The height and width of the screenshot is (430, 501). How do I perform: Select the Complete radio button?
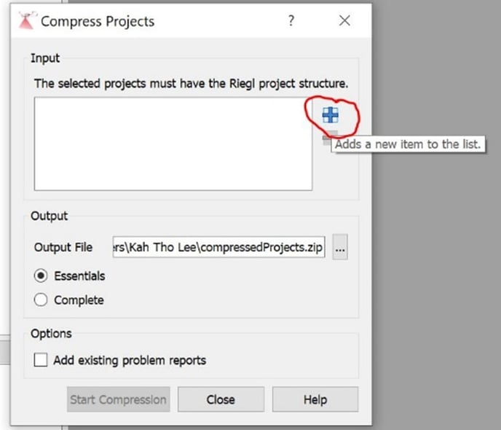41,300
